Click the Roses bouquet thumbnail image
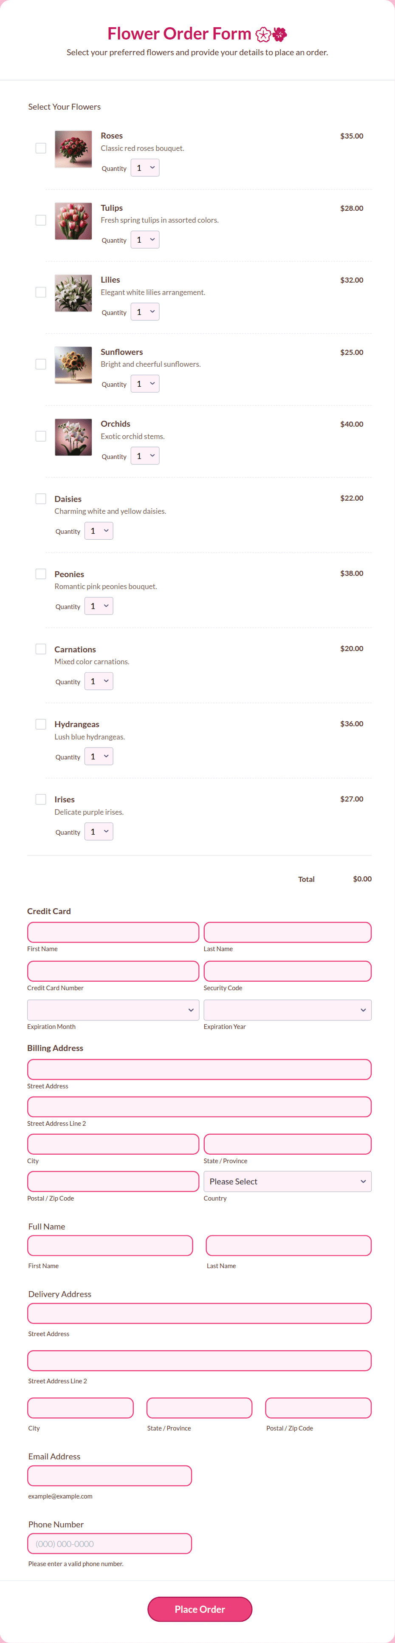 click(x=73, y=149)
